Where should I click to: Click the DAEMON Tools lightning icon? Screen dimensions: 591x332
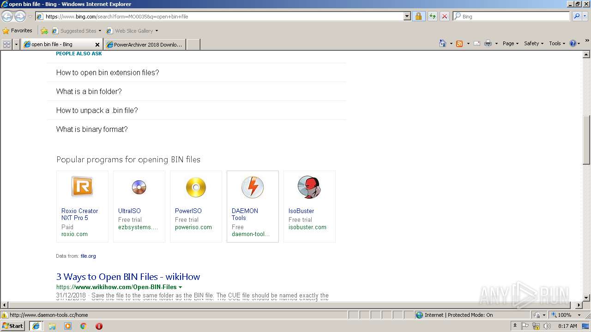[x=253, y=187]
